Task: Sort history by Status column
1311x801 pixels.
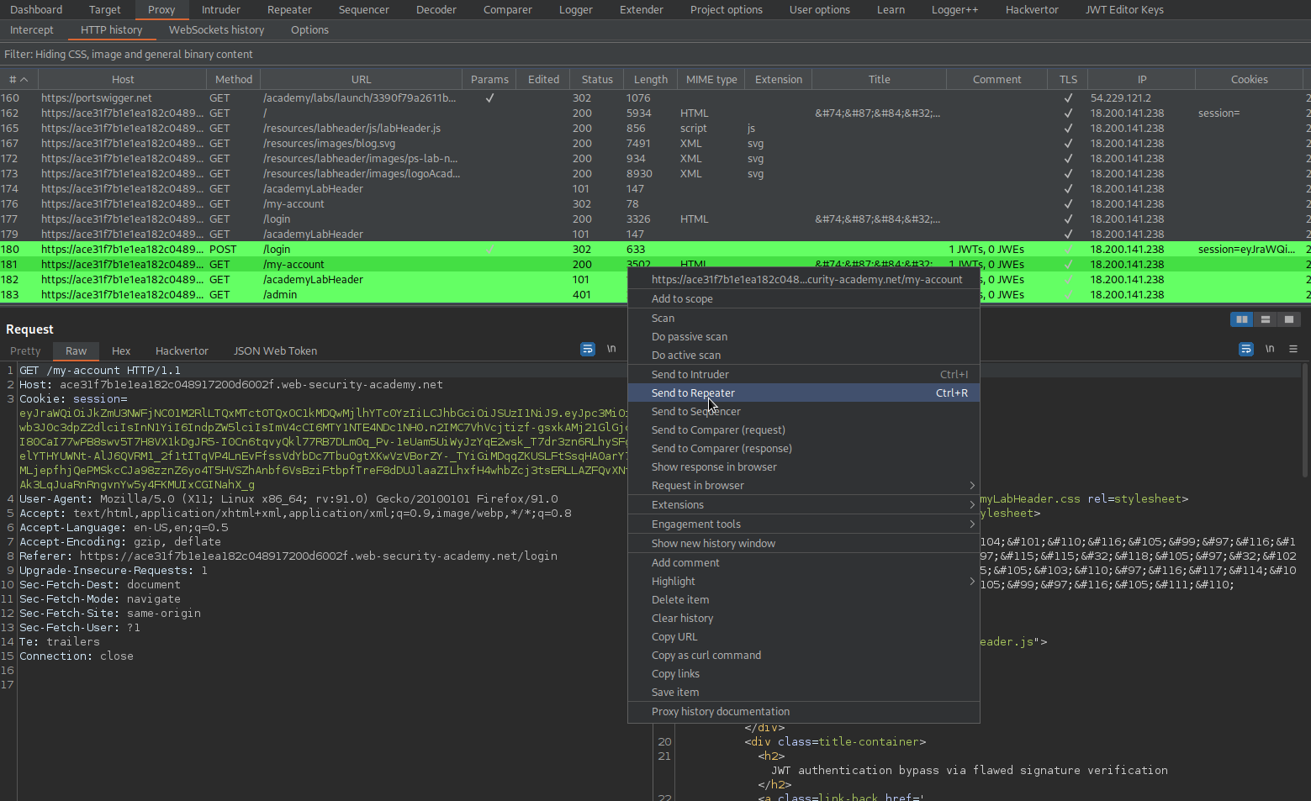Action: coord(597,80)
